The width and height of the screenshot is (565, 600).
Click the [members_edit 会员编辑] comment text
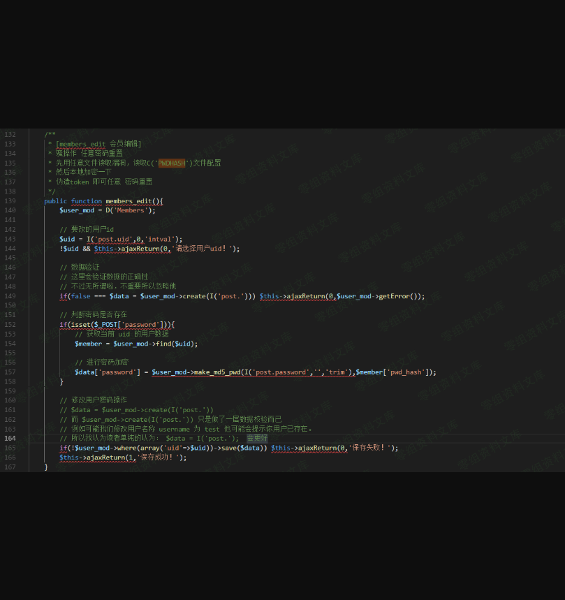point(98,144)
